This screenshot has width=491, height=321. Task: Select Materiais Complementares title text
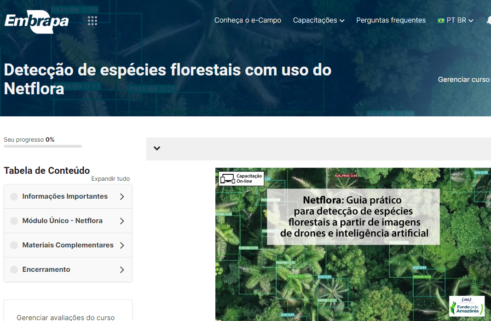tap(68, 245)
